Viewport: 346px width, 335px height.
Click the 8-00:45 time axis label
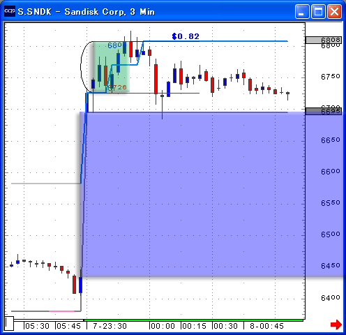point(266,326)
